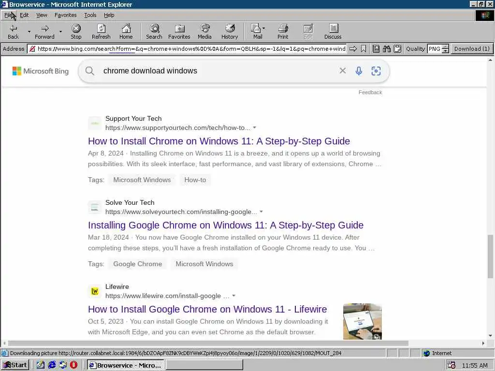Open 'Installing Google Chrome on Windows 11' result
495x371 pixels.
pyautogui.click(x=226, y=225)
